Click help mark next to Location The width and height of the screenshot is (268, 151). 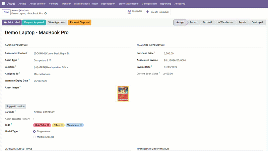16,66
